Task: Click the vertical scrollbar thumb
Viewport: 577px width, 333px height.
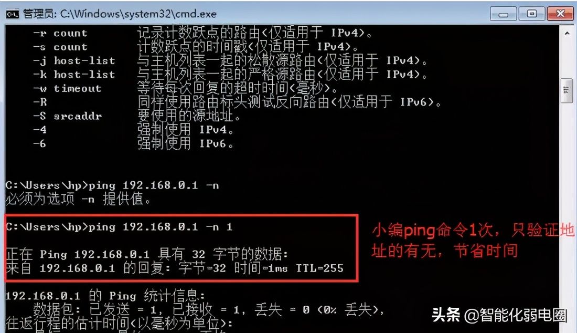Action: (x=567, y=91)
